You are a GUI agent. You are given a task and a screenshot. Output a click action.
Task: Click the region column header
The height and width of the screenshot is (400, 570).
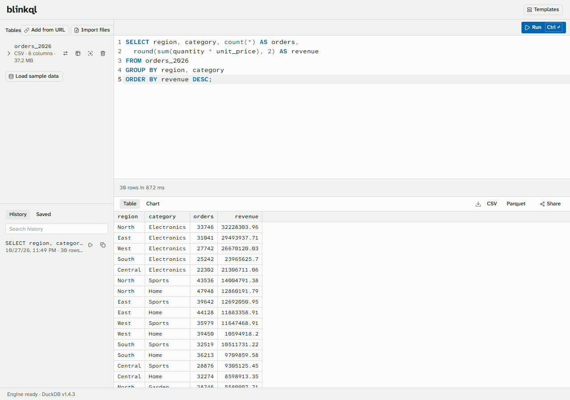click(x=130, y=217)
